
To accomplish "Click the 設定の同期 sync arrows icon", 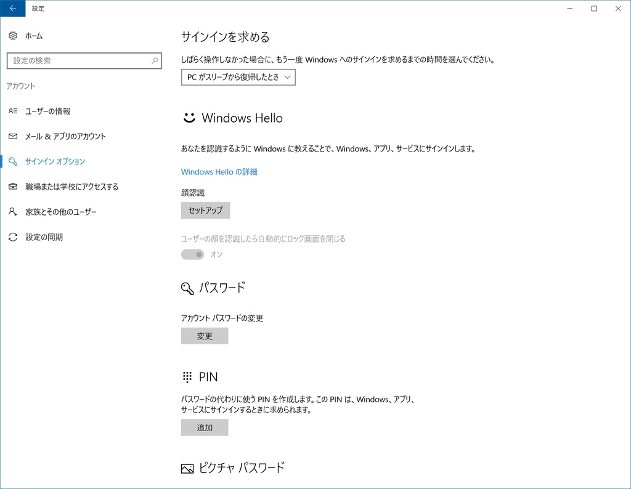I will pos(13,237).
